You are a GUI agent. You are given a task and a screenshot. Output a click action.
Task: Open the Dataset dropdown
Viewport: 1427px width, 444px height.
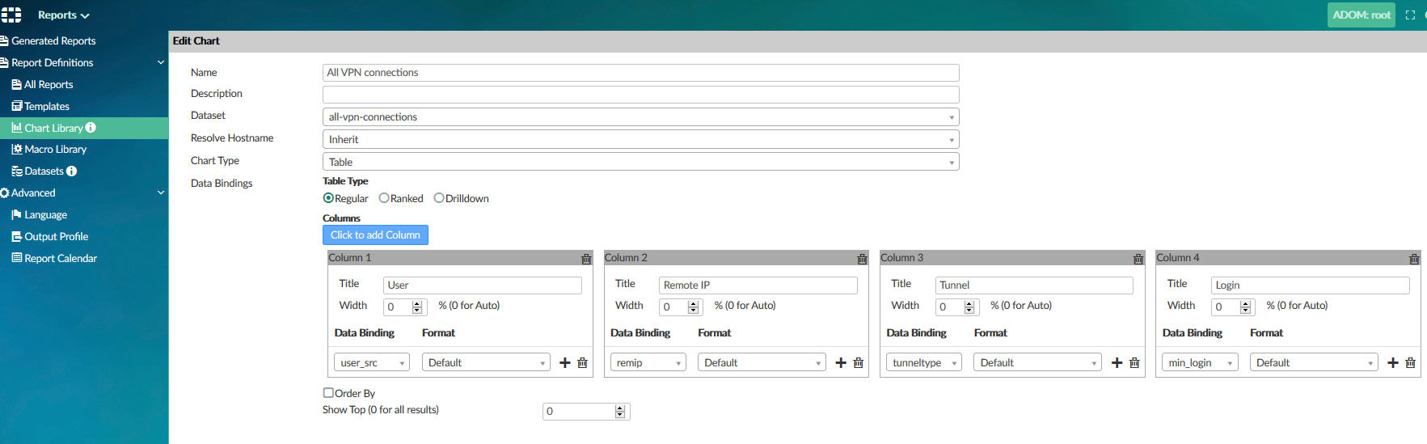[x=640, y=117]
